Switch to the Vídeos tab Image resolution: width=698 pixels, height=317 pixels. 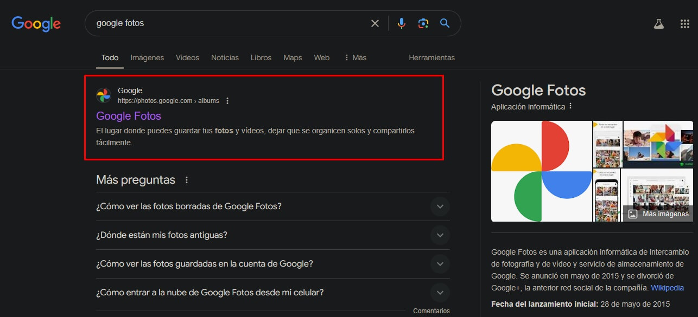pos(187,57)
